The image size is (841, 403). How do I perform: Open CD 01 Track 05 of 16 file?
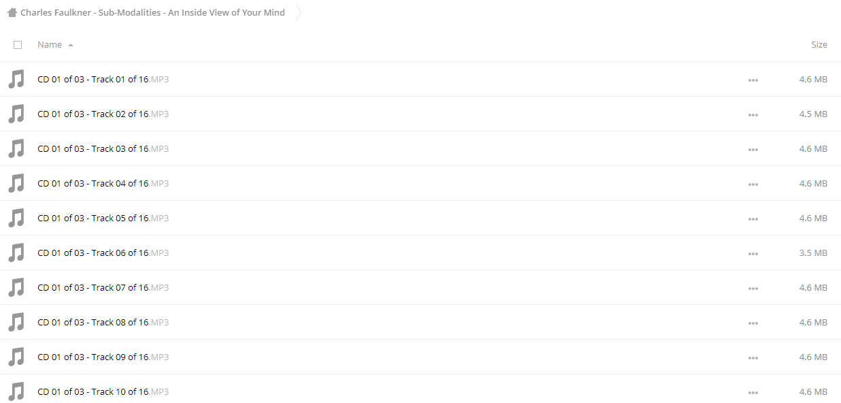(103, 218)
